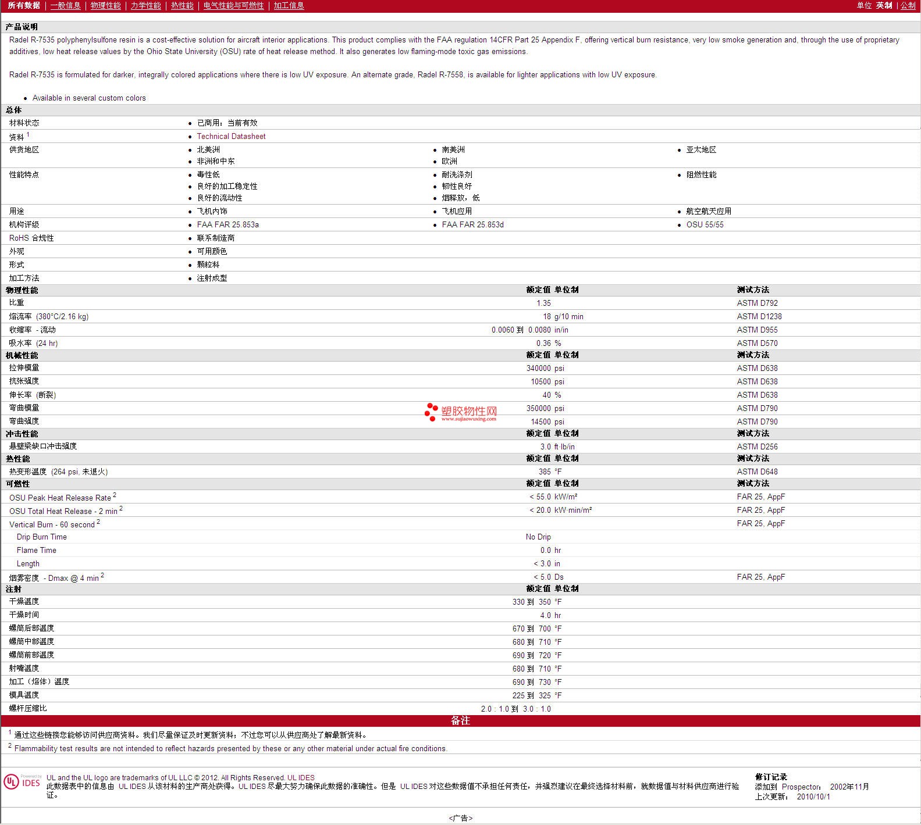Image resolution: width=921 pixels, height=825 pixels.
Task: Click the 螺杆压缩比 row label
Action: tap(28, 709)
